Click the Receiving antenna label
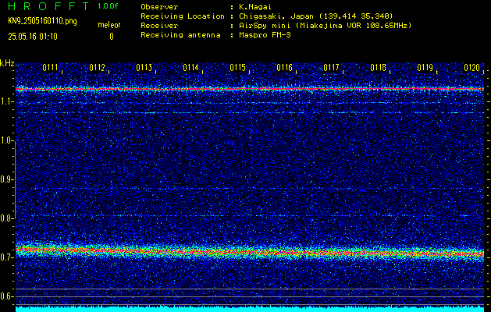 pyautogui.click(x=180, y=35)
